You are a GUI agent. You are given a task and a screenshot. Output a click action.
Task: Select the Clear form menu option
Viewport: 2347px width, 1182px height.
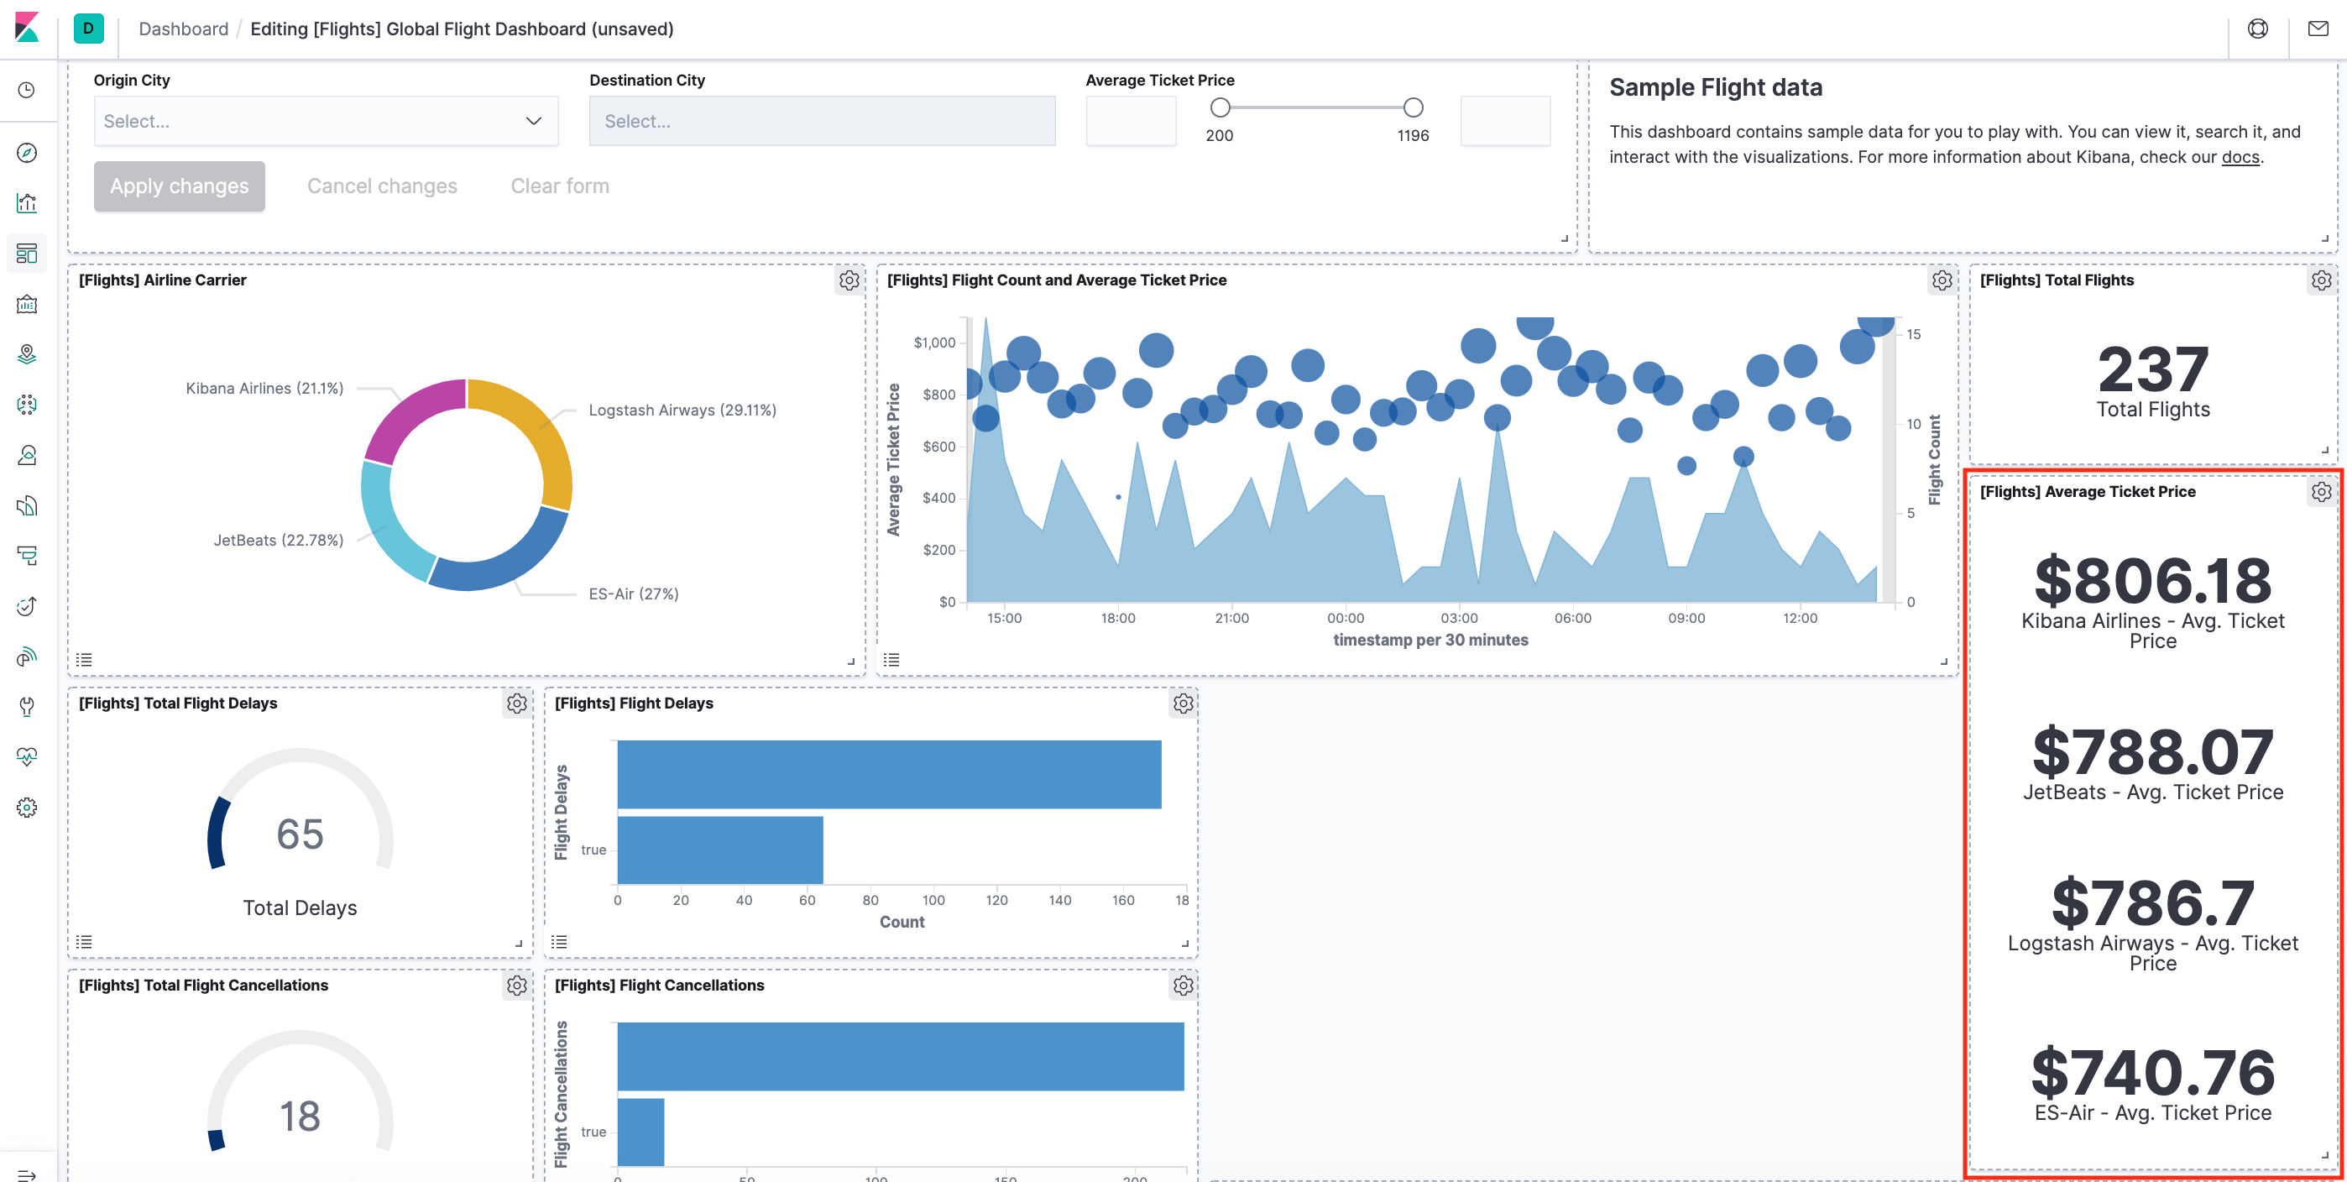pos(559,184)
